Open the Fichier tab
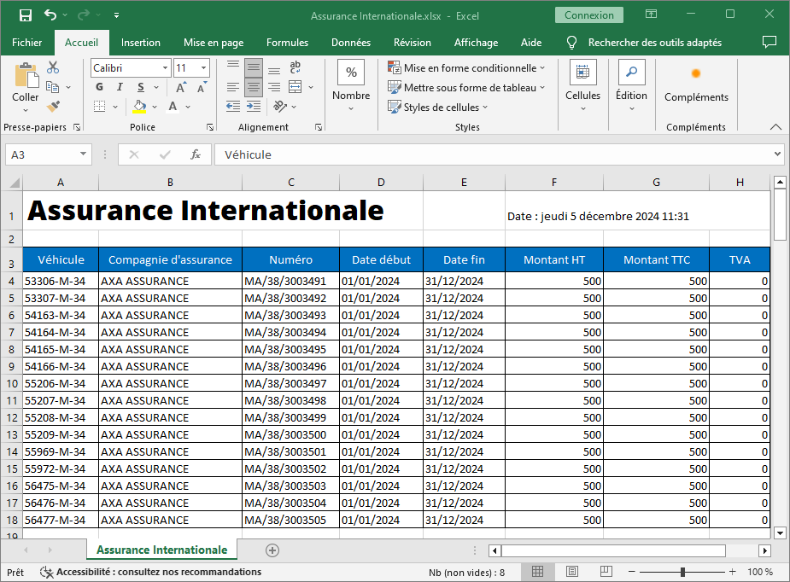 [27, 43]
